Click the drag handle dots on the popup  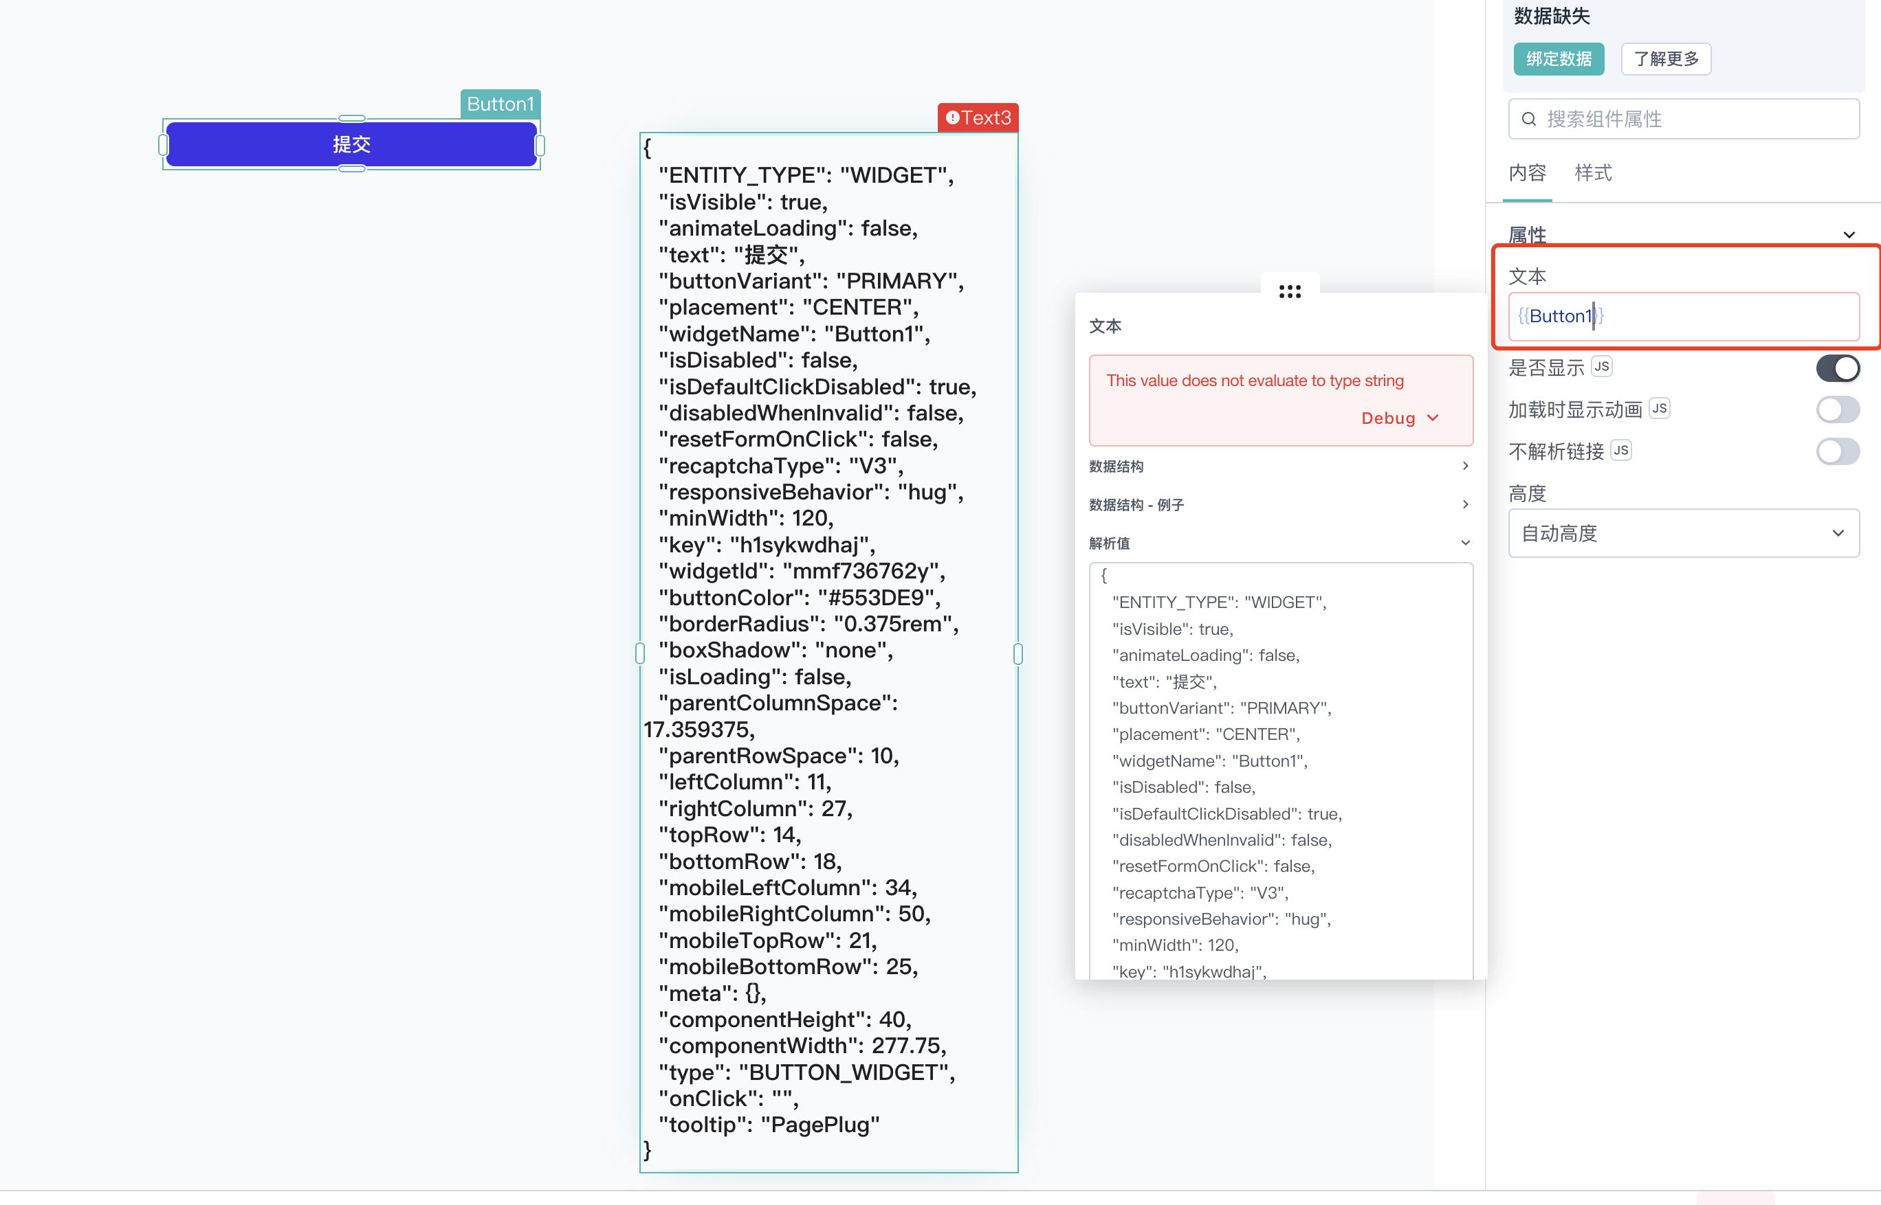click(1289, 292)
